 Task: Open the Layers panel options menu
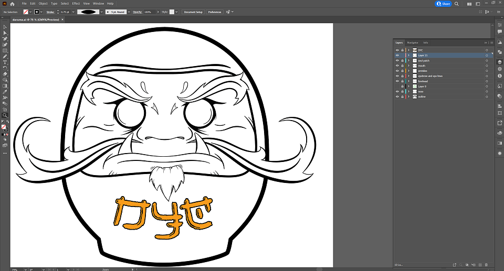pos(492,42)
